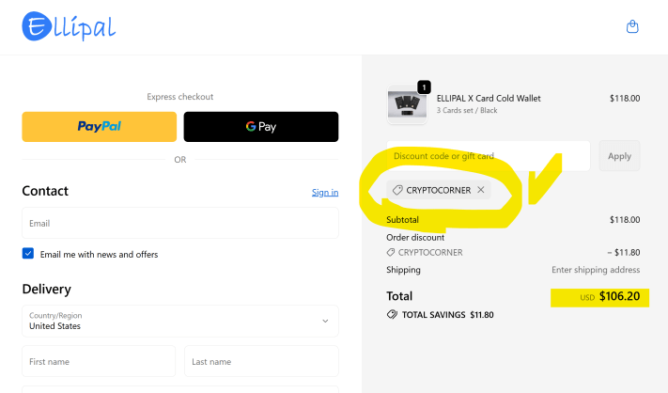
Task: Pay with the PayPal express button
Action: (99, 126)
